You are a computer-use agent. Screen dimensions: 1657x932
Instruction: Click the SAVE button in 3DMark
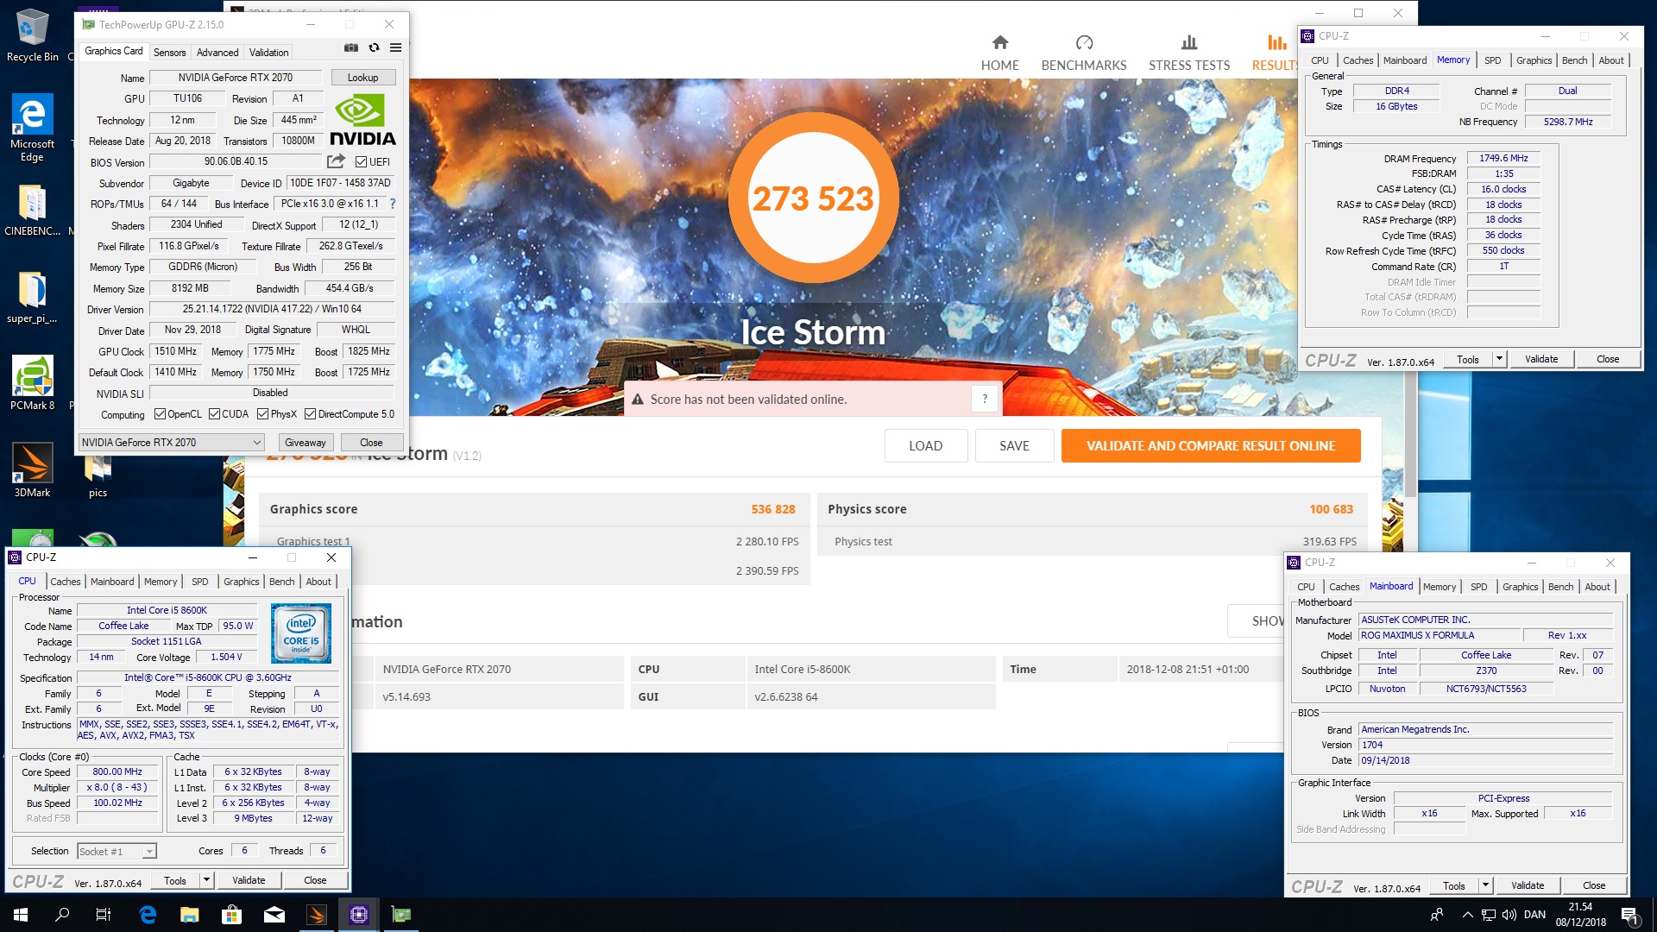coord(1014,446)
